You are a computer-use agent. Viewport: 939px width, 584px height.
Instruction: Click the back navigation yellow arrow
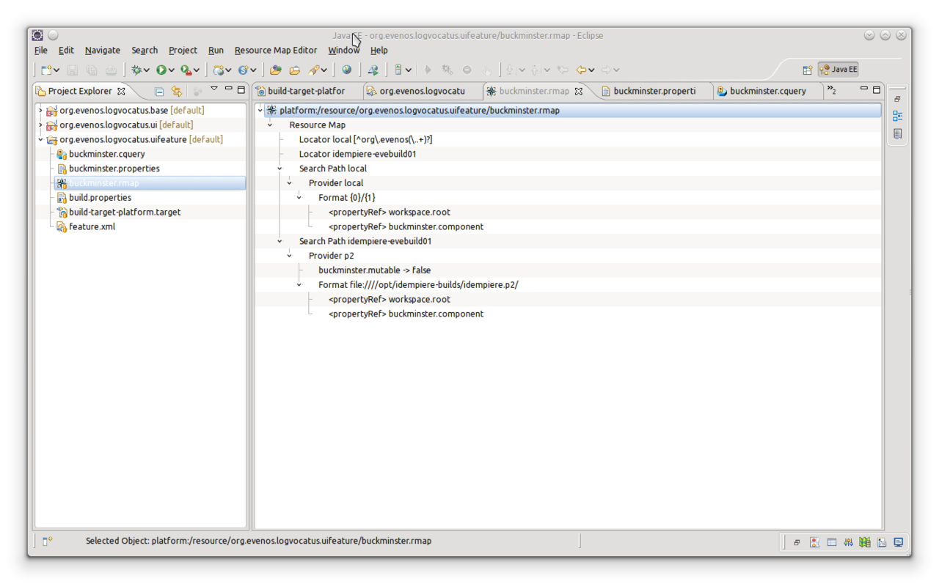tap(581, 70)
